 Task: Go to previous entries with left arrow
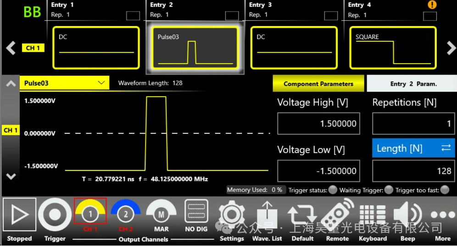click(11, 48)
